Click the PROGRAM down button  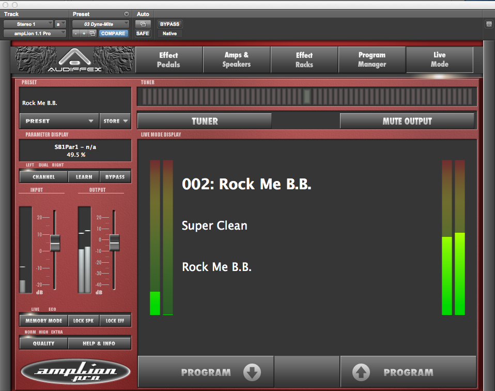(206, 372)
